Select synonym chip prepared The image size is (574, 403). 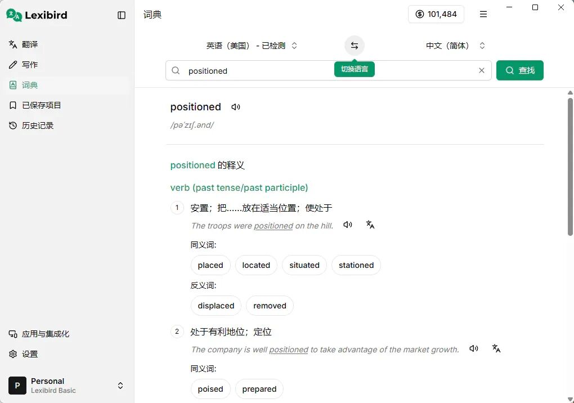click(259, 389)
